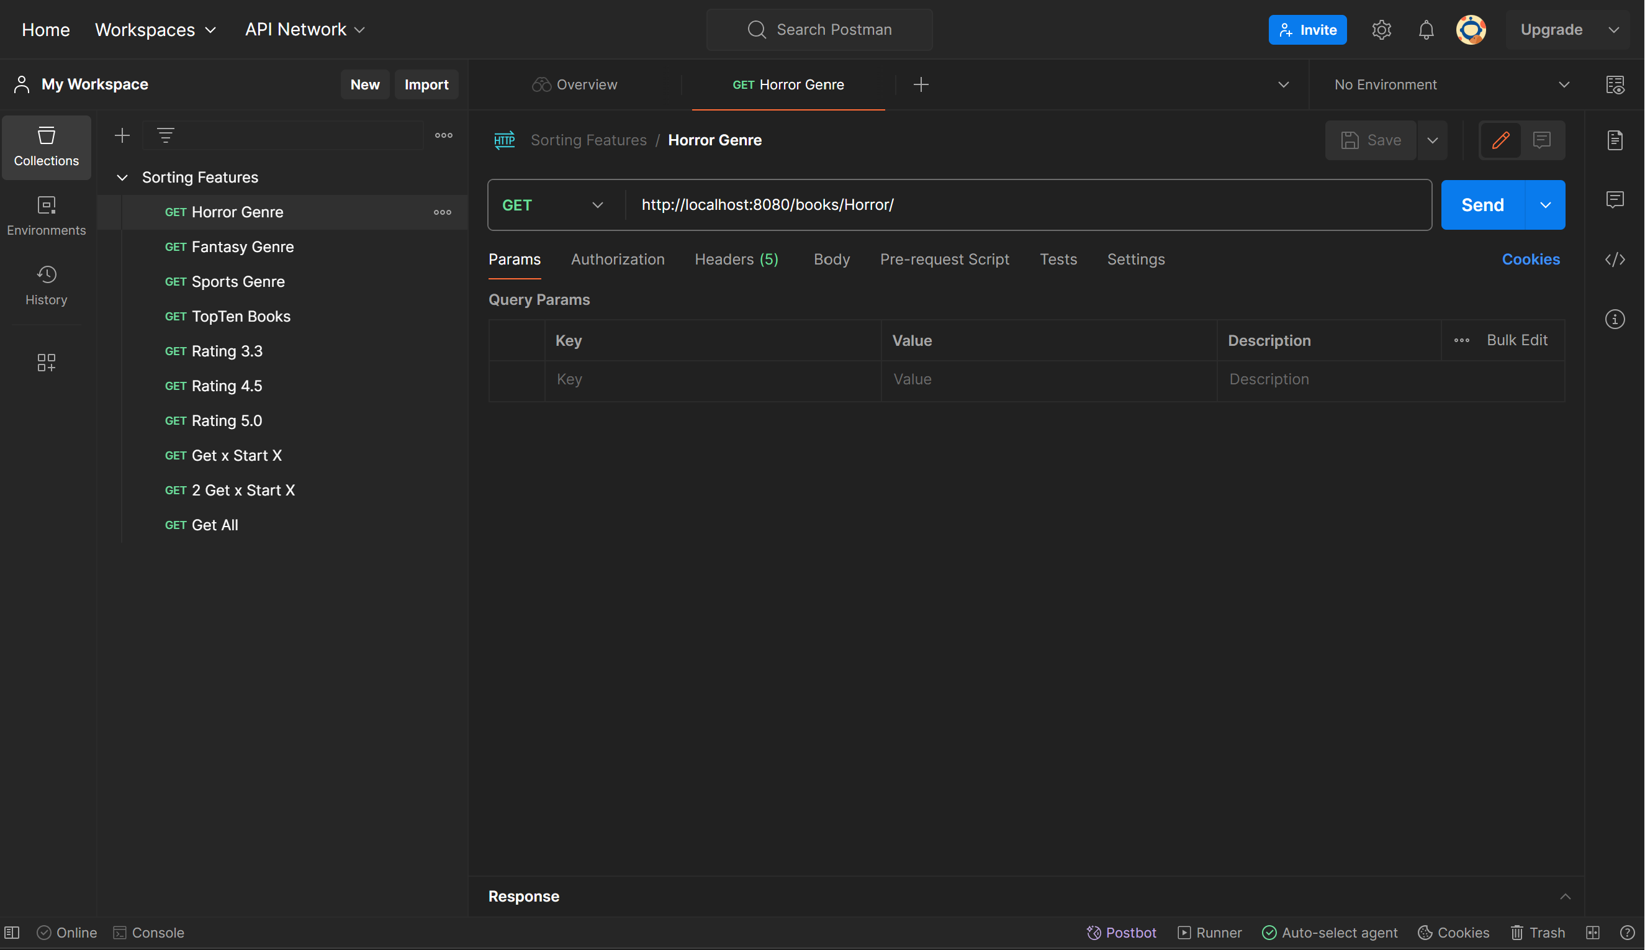Screen dimensions: 1645x950
Task: Expand the Response panel chevron
Action: pos(1566,897)
